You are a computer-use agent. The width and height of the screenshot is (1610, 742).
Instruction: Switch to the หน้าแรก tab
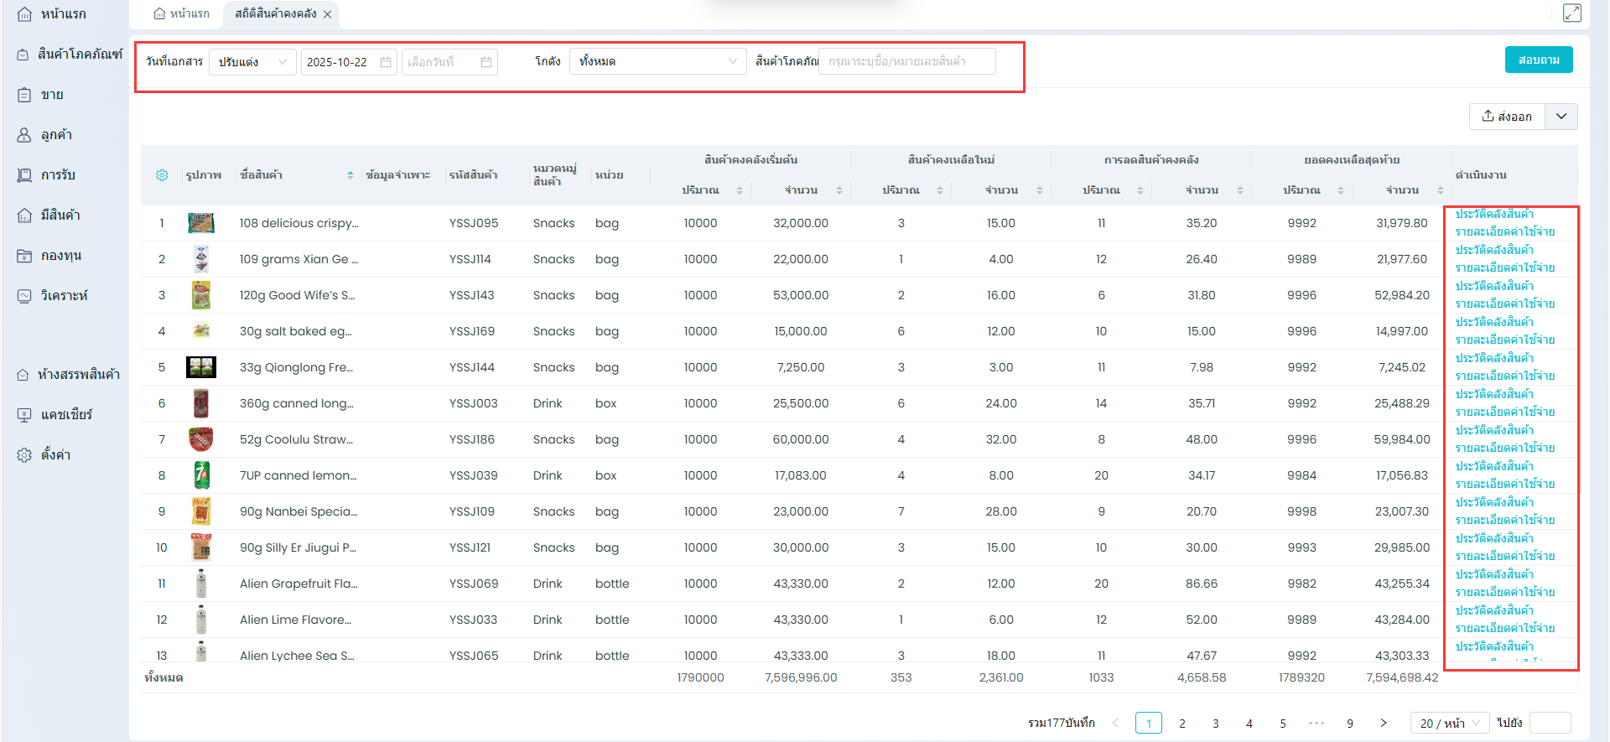[x=182, y=13]
